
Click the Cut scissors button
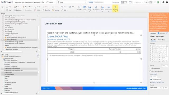(8, 7)
